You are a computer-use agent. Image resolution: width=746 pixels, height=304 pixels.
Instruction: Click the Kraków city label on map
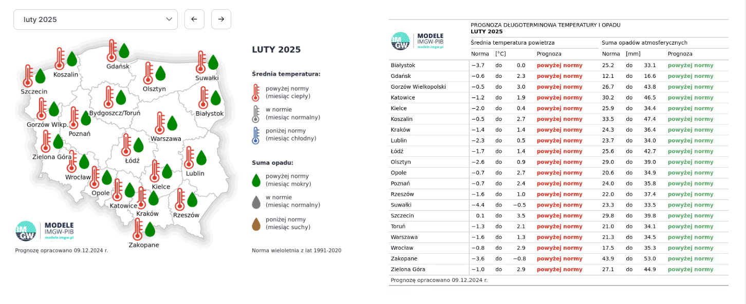click(x=147, y=214)
